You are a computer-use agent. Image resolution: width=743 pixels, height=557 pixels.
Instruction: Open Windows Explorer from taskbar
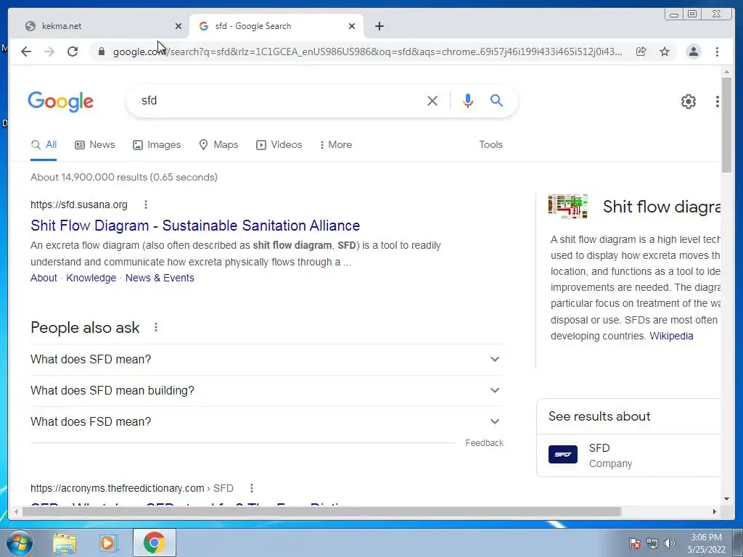65,543
